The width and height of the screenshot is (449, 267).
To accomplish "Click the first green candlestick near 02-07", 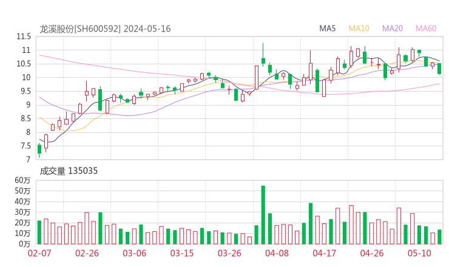I will coord(39,149).
